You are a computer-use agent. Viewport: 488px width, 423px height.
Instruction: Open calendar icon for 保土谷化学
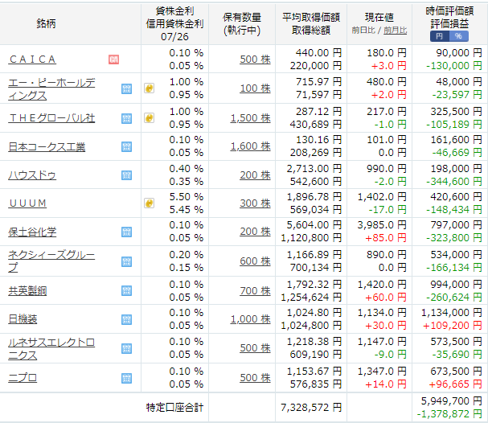pos(126,232)
